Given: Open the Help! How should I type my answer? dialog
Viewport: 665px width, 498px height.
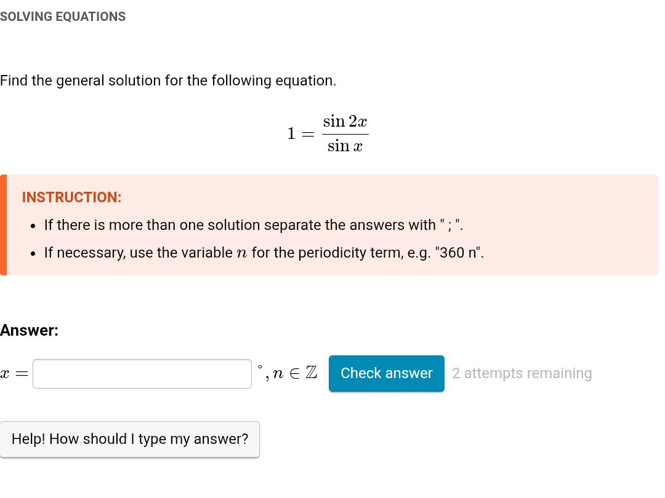Looking at the screenshot, I should (x=130, y=439).
